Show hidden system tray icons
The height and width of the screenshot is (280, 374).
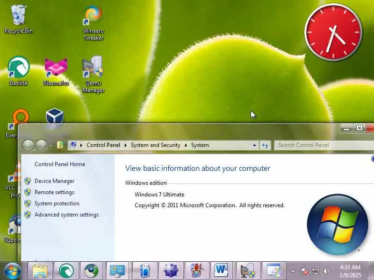pos(293,271)
